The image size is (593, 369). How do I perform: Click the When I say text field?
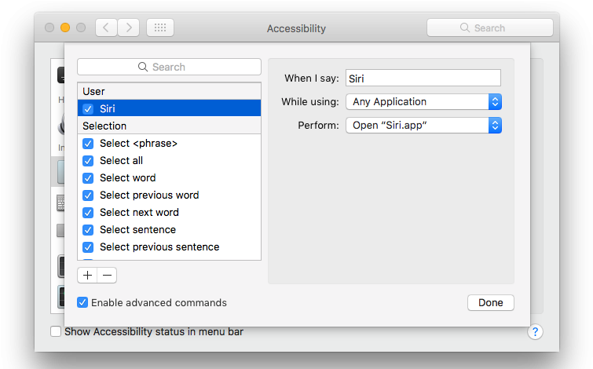(x=423, y=79)
